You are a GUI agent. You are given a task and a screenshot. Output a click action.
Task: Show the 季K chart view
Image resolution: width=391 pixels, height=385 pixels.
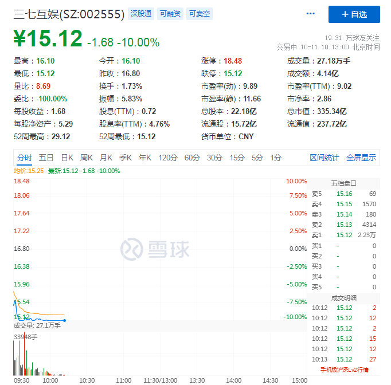[126, 158]
